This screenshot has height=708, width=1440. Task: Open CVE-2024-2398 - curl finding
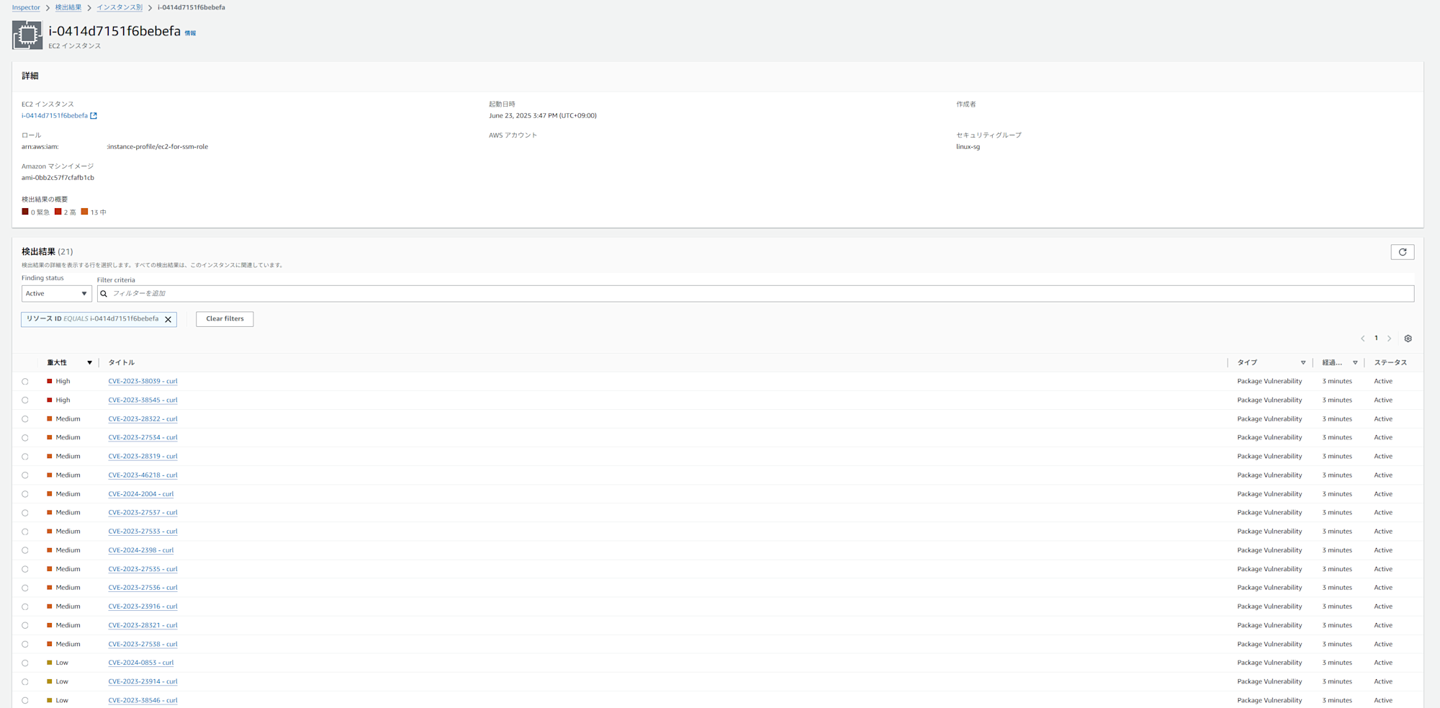click(x=141, y=550)
